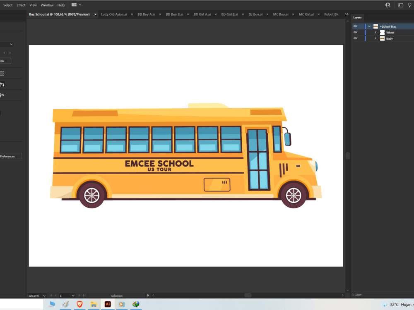Hide the Body sublayer
The height and width of the screenshot is (310, 414).
point(355,38)
